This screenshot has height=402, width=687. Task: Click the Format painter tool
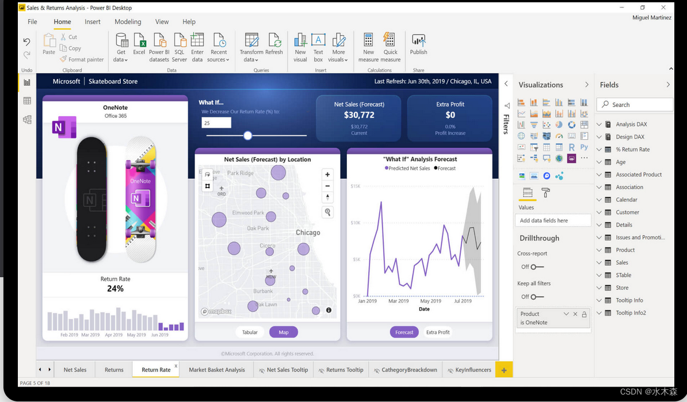point(82,59)
